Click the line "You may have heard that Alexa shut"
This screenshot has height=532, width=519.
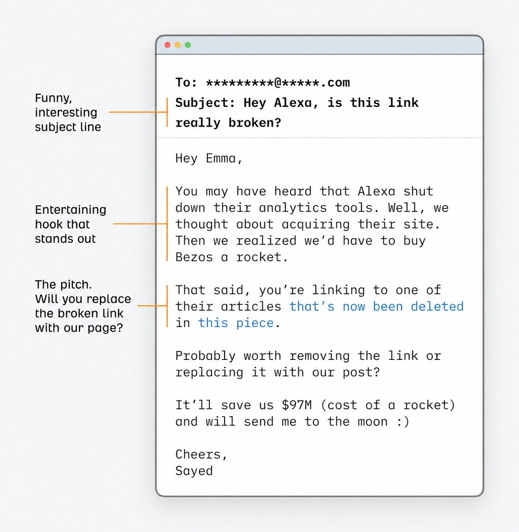(304, 191)
